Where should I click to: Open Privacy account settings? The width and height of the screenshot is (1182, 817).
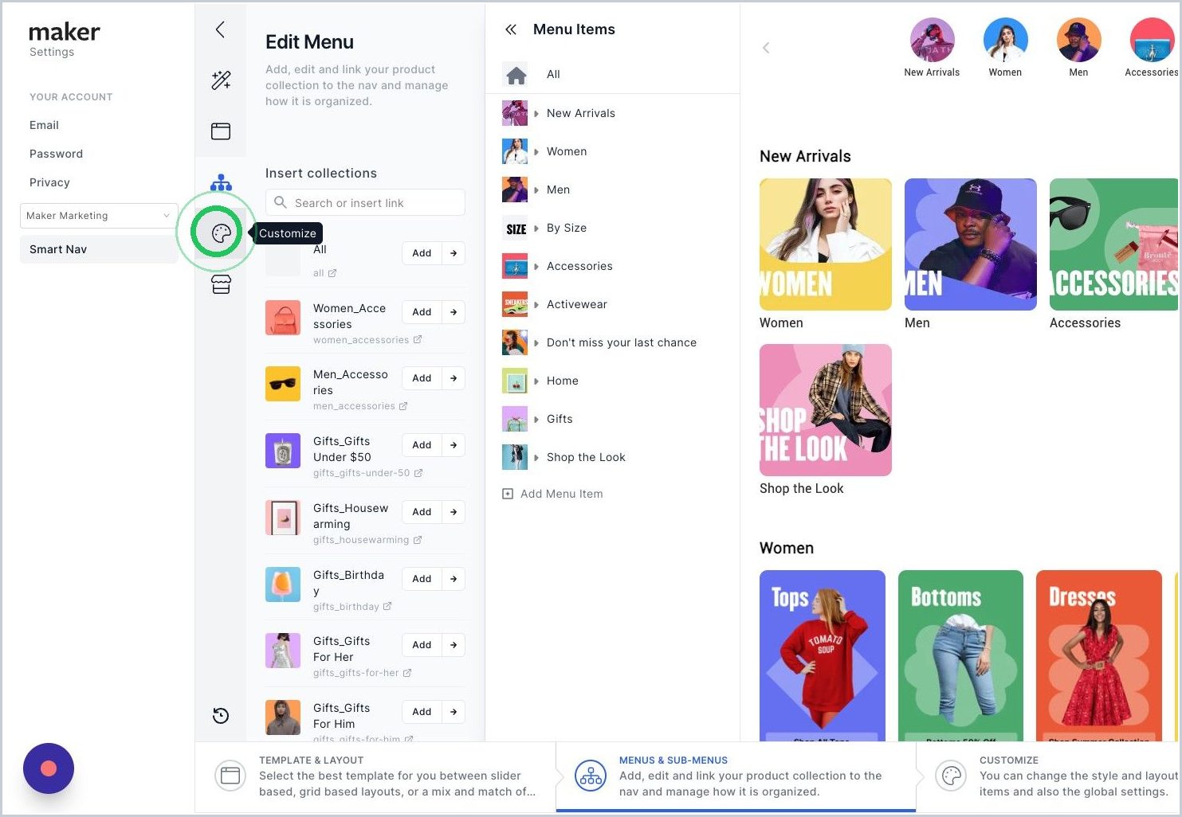(49, 182)
